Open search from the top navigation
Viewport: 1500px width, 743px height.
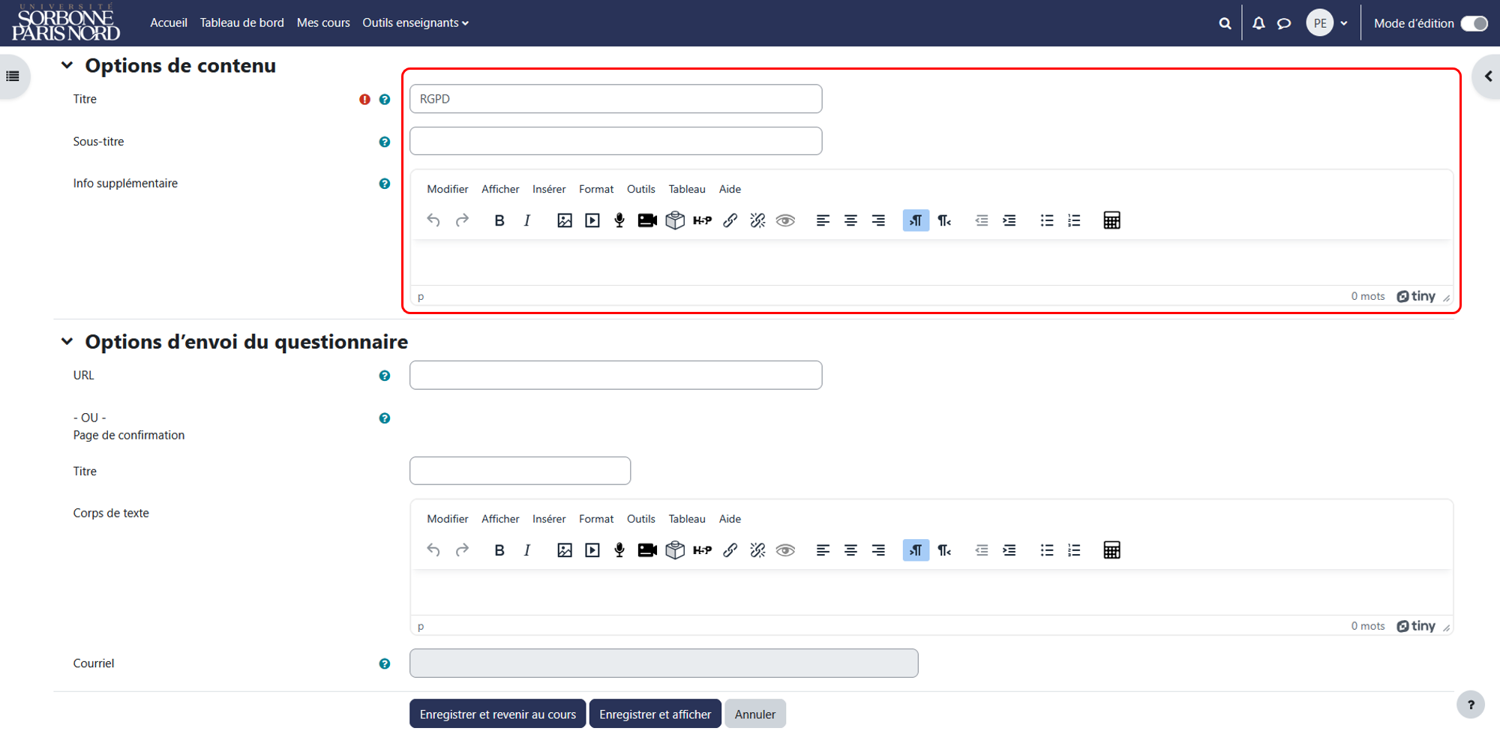1225,23
